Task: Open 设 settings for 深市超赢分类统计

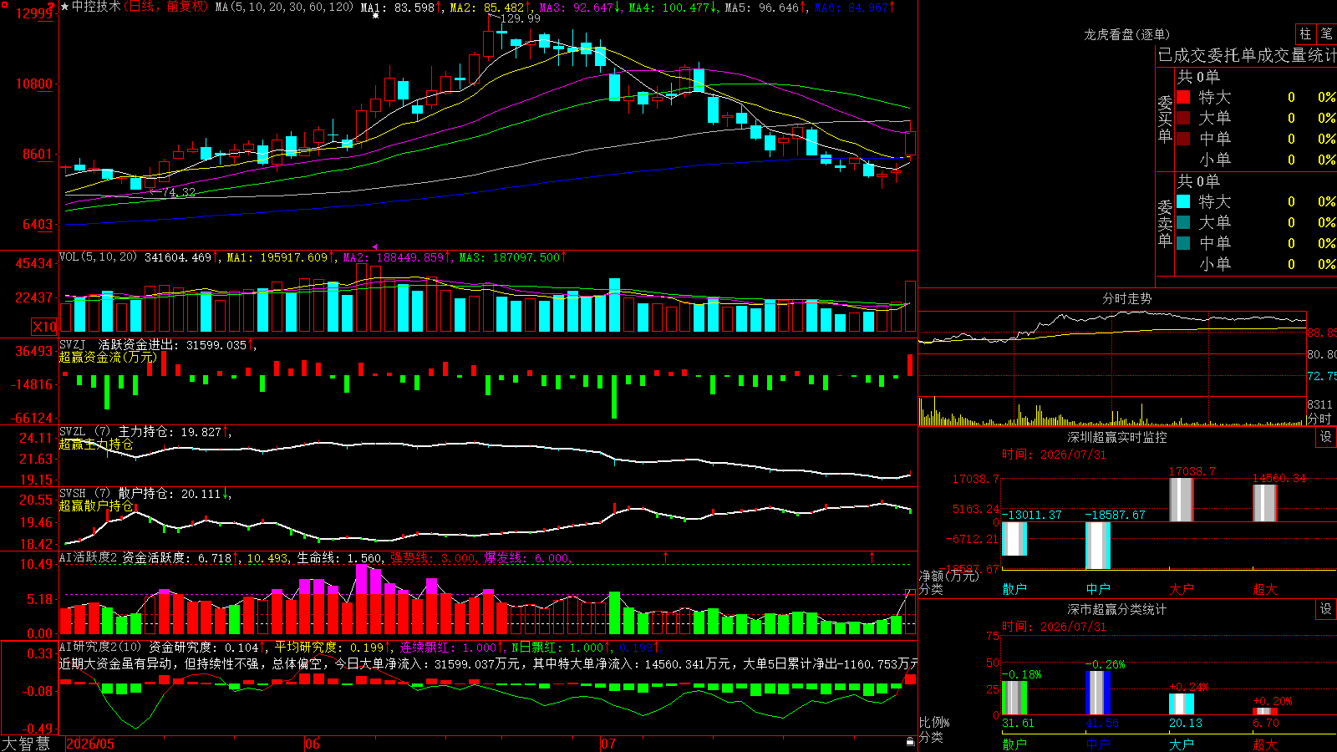Action: (x=1326, y=609)
